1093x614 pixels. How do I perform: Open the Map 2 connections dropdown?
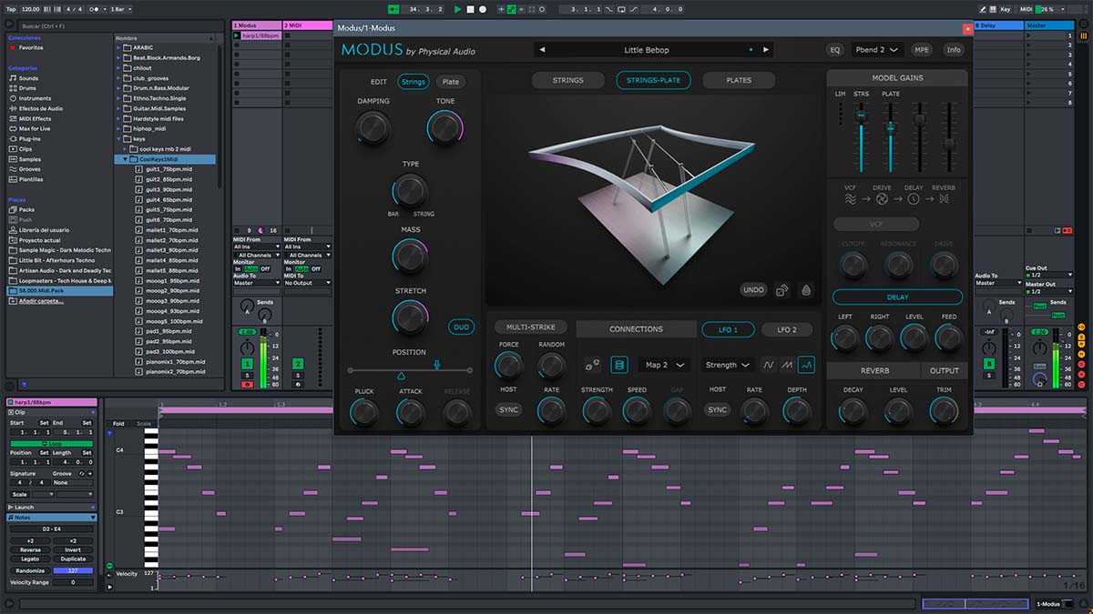(x=663, y=365)
